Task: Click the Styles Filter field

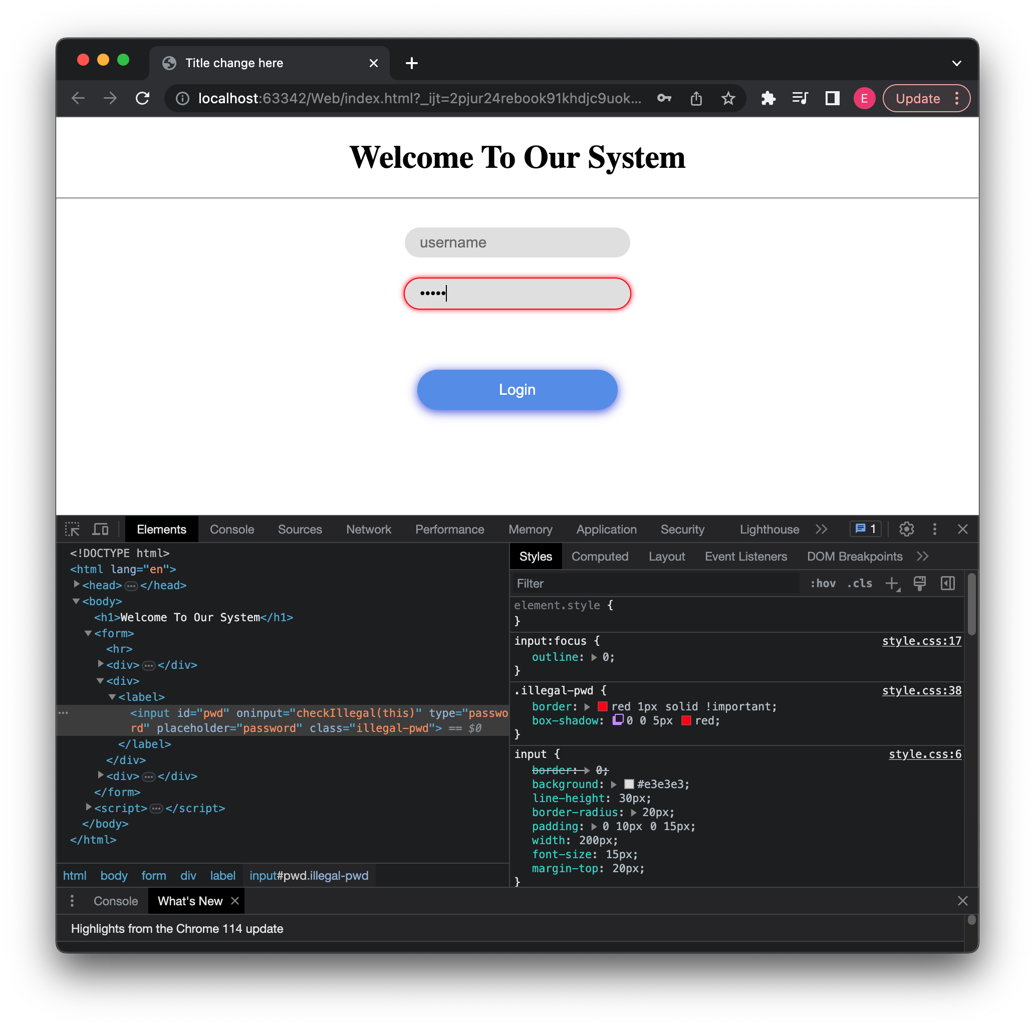Action: [656, 584]
